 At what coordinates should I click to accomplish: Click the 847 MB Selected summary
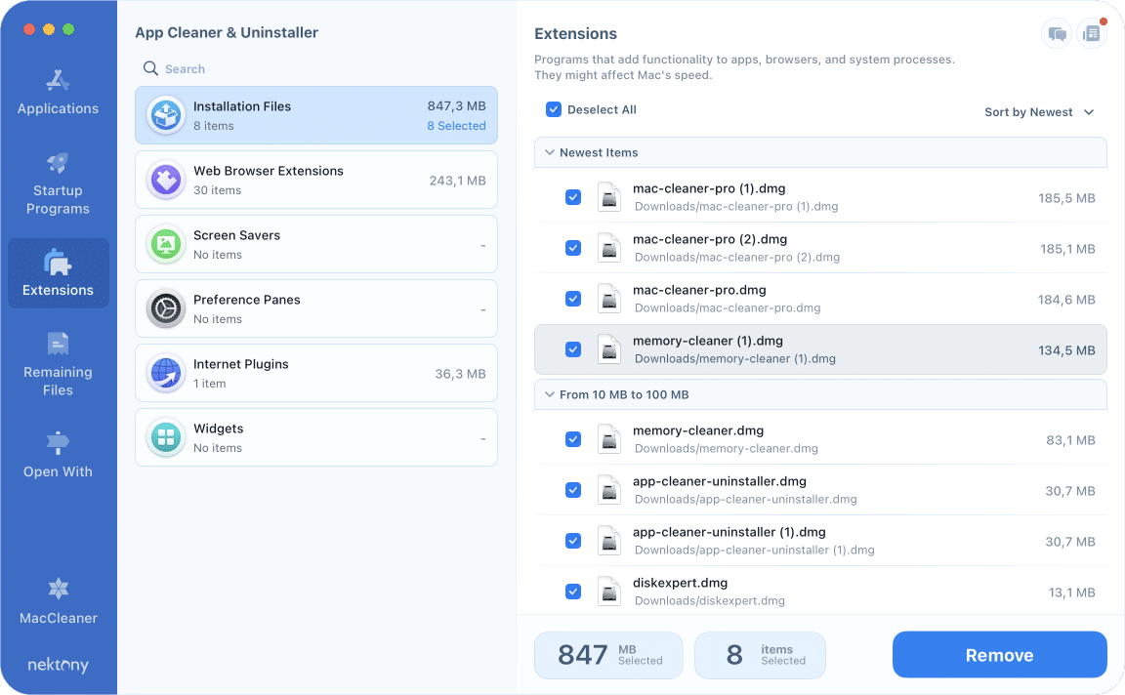click(608, 655)
